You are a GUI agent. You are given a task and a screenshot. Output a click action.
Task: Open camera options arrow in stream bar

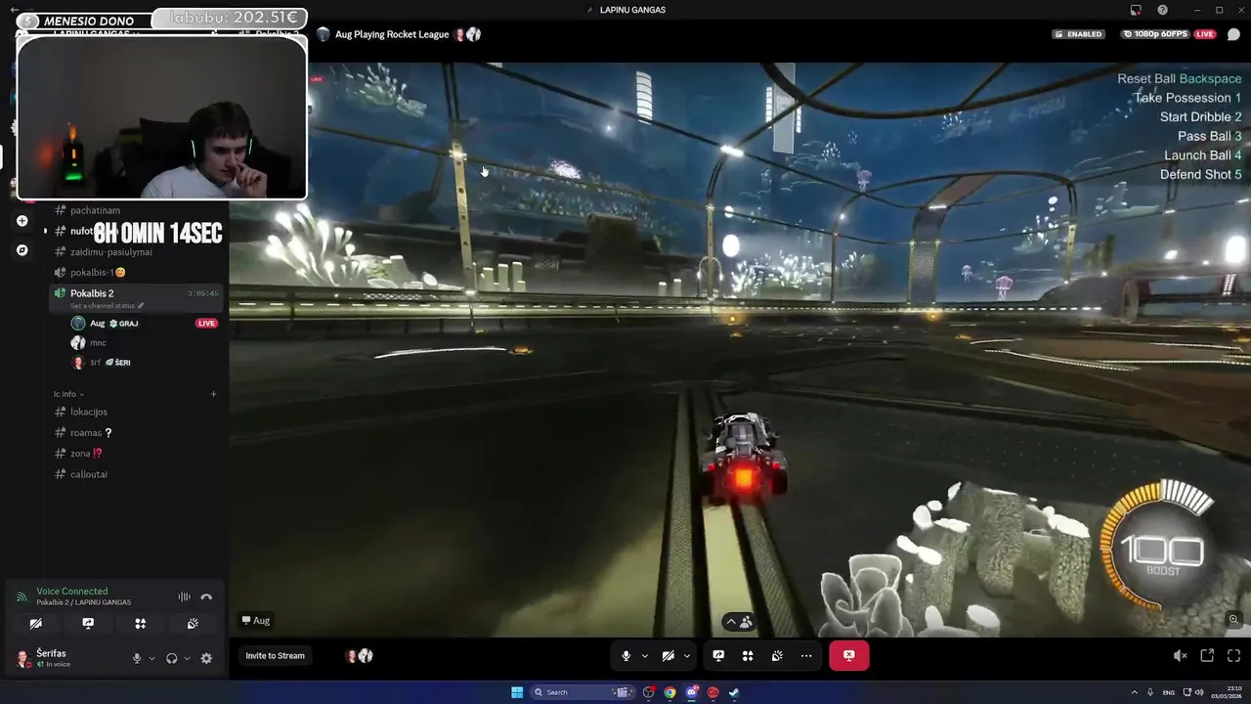point(687,655)
